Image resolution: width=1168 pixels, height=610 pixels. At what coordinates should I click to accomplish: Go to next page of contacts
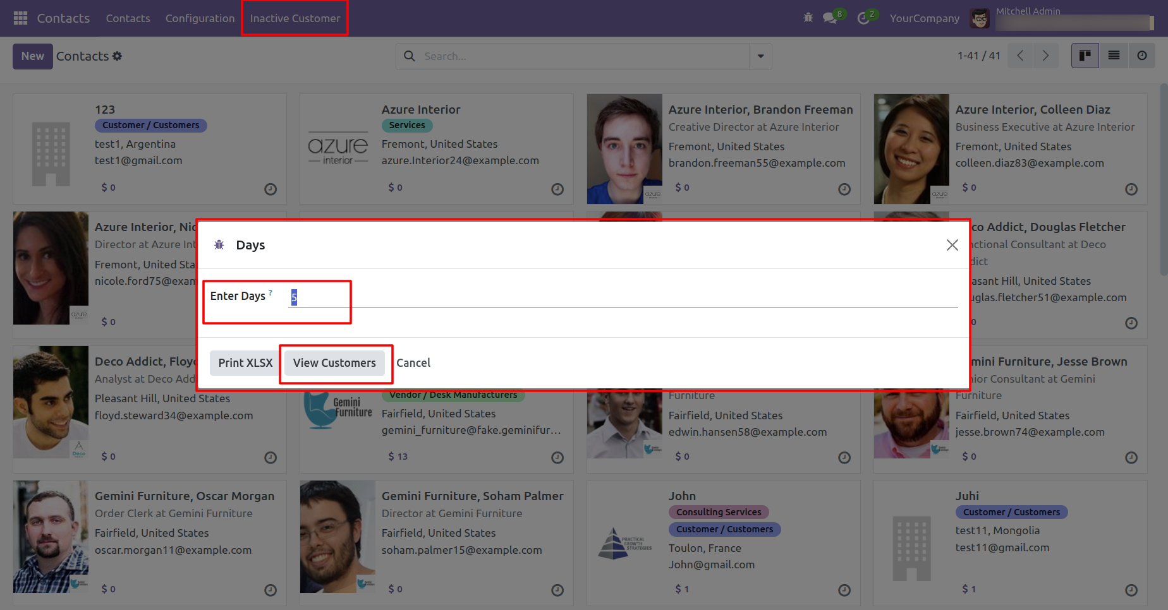tap(1045, 56)
